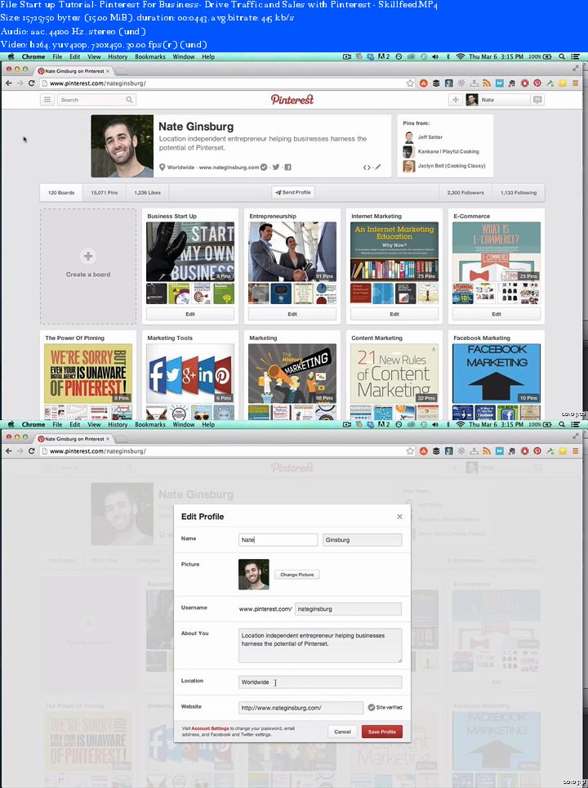
Task: Click the last name field containing Ginsburg
Action: [x=362, y=540]
